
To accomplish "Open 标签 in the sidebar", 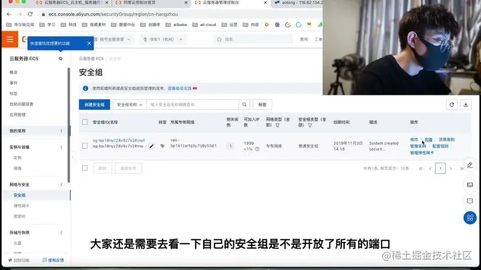I will (13, 93).
